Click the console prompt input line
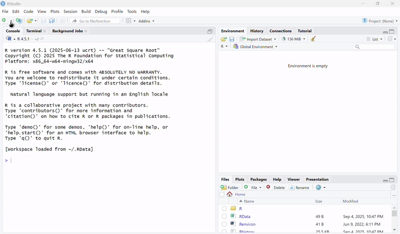This screenshot has height=234, width=400. click(109, 160)
